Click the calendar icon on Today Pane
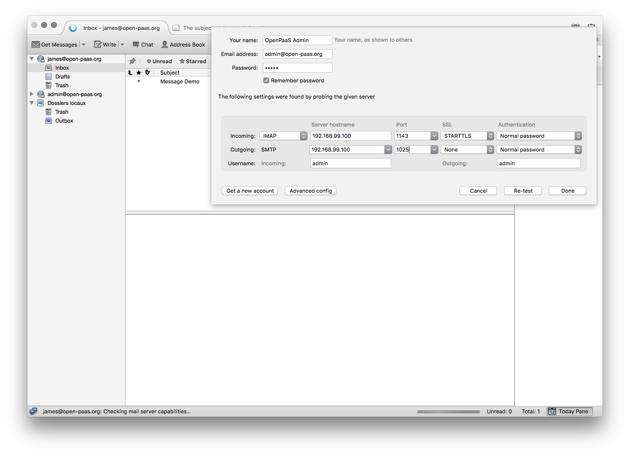 pyautogui.click(x=552, y=411)
